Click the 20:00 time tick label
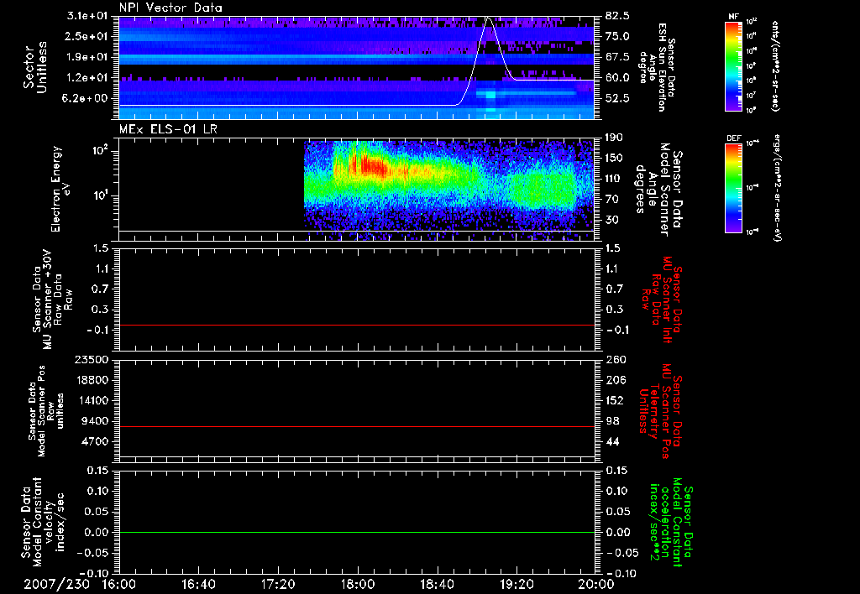 596,584
